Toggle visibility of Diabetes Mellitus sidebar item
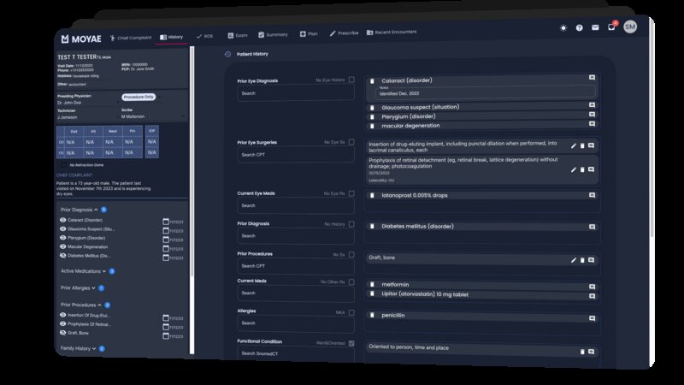This screenshot has width=684, height=385. point(62,255)
